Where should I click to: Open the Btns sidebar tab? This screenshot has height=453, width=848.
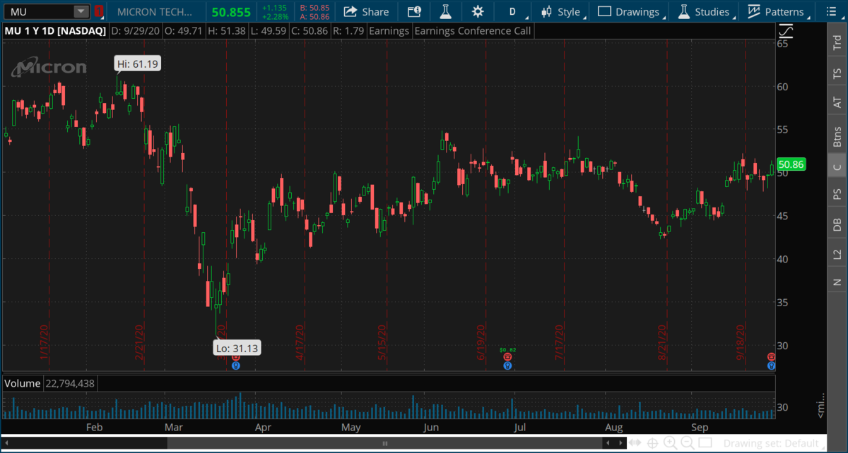point(837,136)
